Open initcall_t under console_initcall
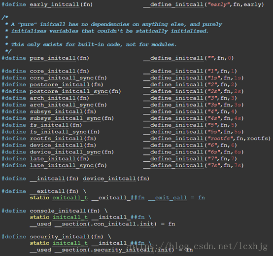Screen dimensions: 273x256 tap(70, 218)
